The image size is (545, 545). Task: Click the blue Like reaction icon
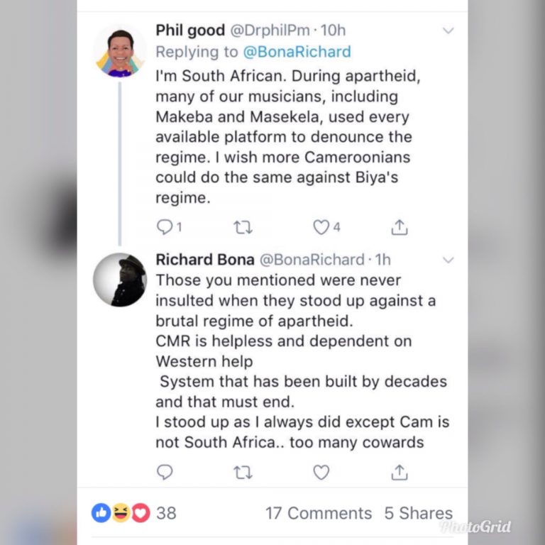point(101,512)
